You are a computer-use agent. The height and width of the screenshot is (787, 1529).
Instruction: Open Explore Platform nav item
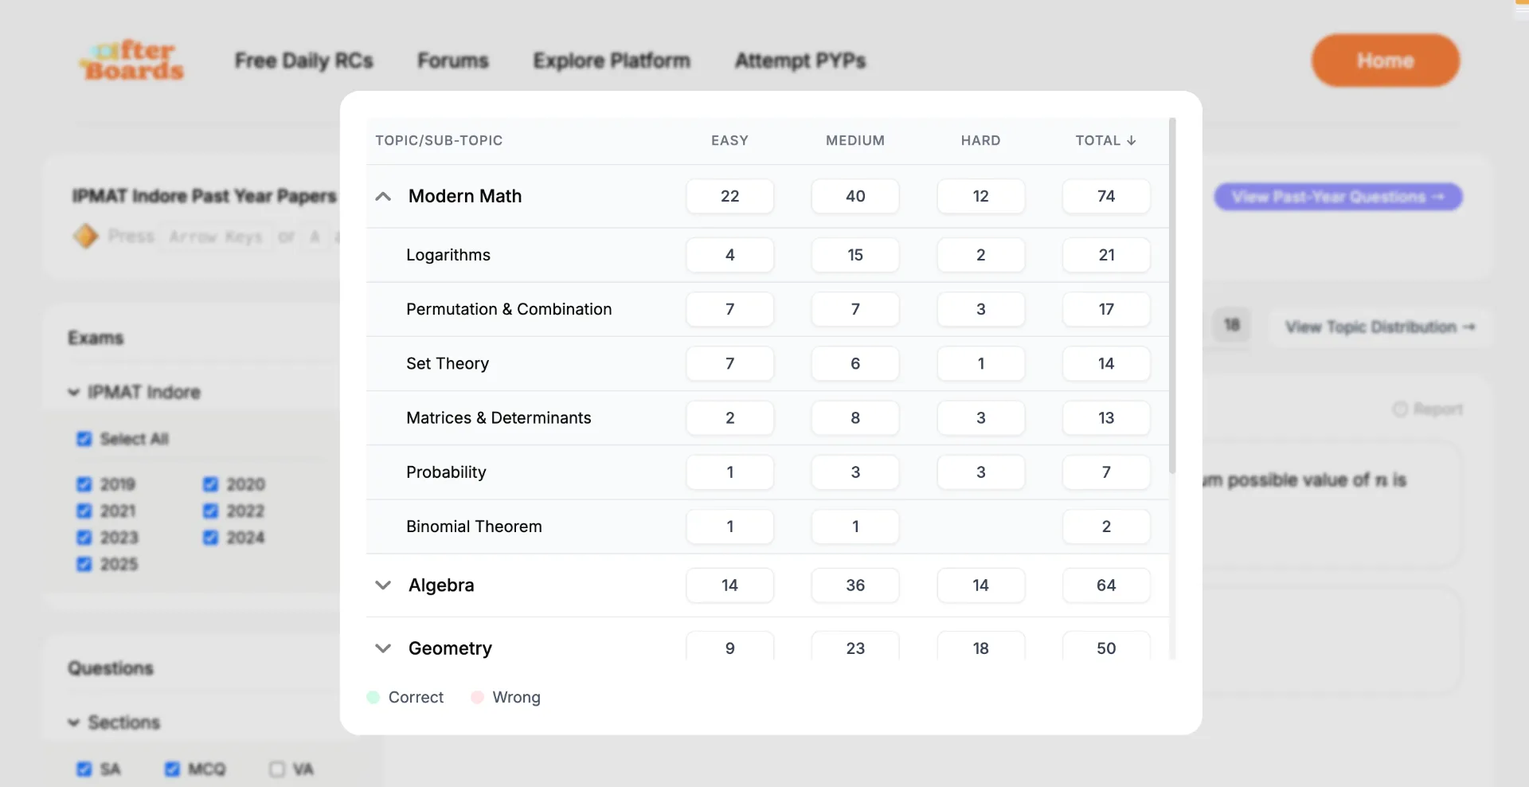pyautogui.click(x=612, y=61)
